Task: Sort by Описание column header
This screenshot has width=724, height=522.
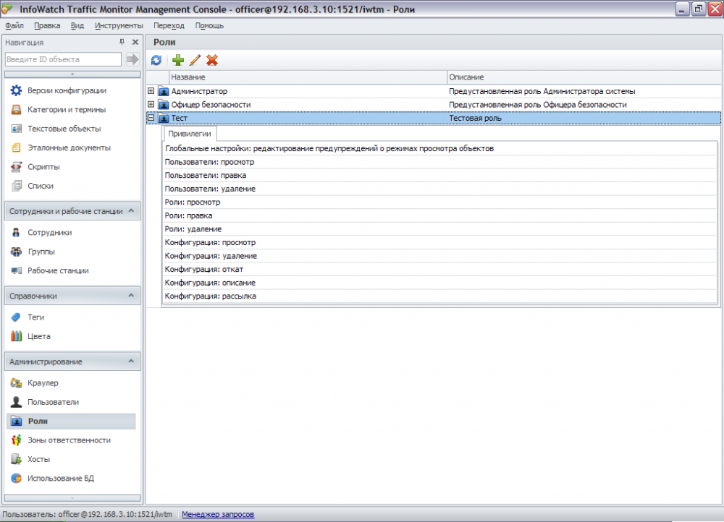Action: pyautogui.click(x=584, y=77)
